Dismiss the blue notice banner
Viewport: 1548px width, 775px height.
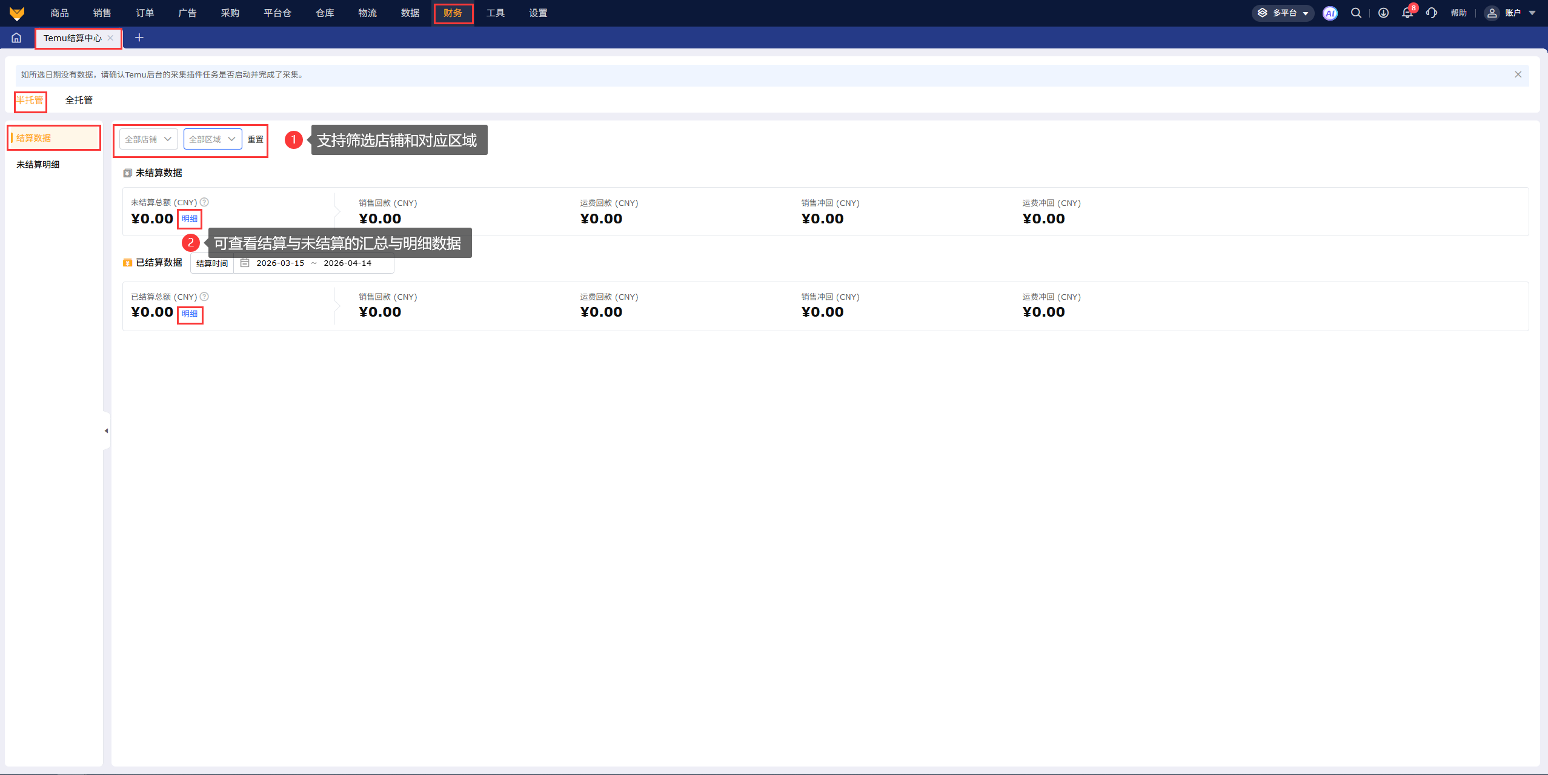click(1518, 74)
